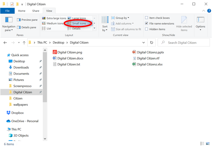Image resolution: width=212 pixels, height=147 pixels.
Task: Click the Search Digital Citizen field
Action: (184, 43)
